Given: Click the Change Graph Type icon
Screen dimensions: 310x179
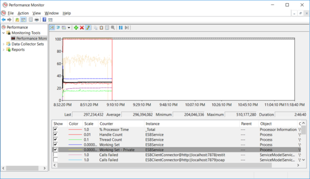Looking at the screenshot, I should point(64,28).
